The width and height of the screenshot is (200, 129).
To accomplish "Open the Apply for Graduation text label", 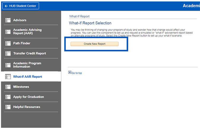I will [x=28, y=97].
